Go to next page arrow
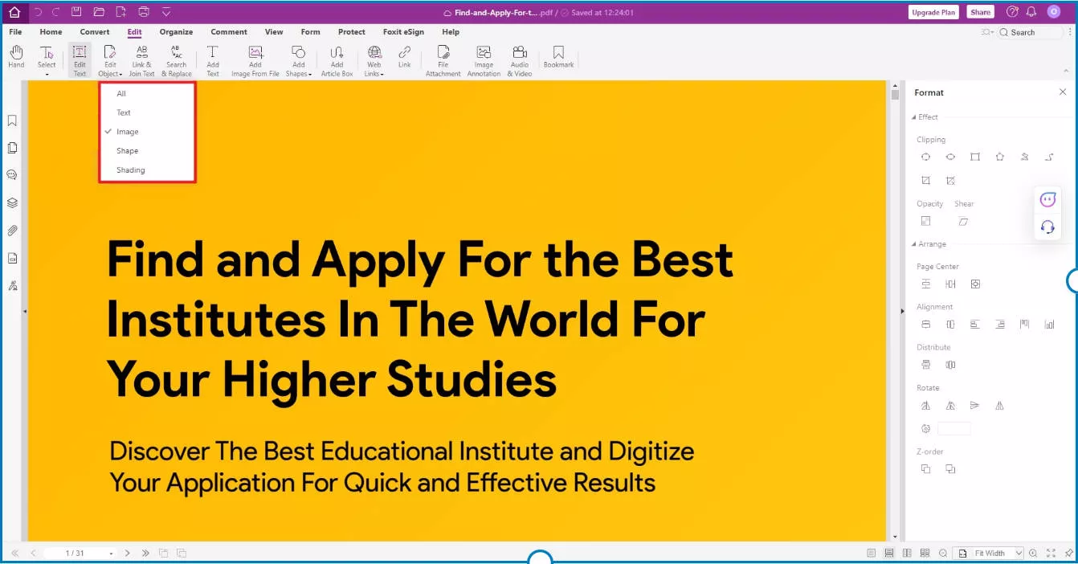1078x564 pixels. 128,554
